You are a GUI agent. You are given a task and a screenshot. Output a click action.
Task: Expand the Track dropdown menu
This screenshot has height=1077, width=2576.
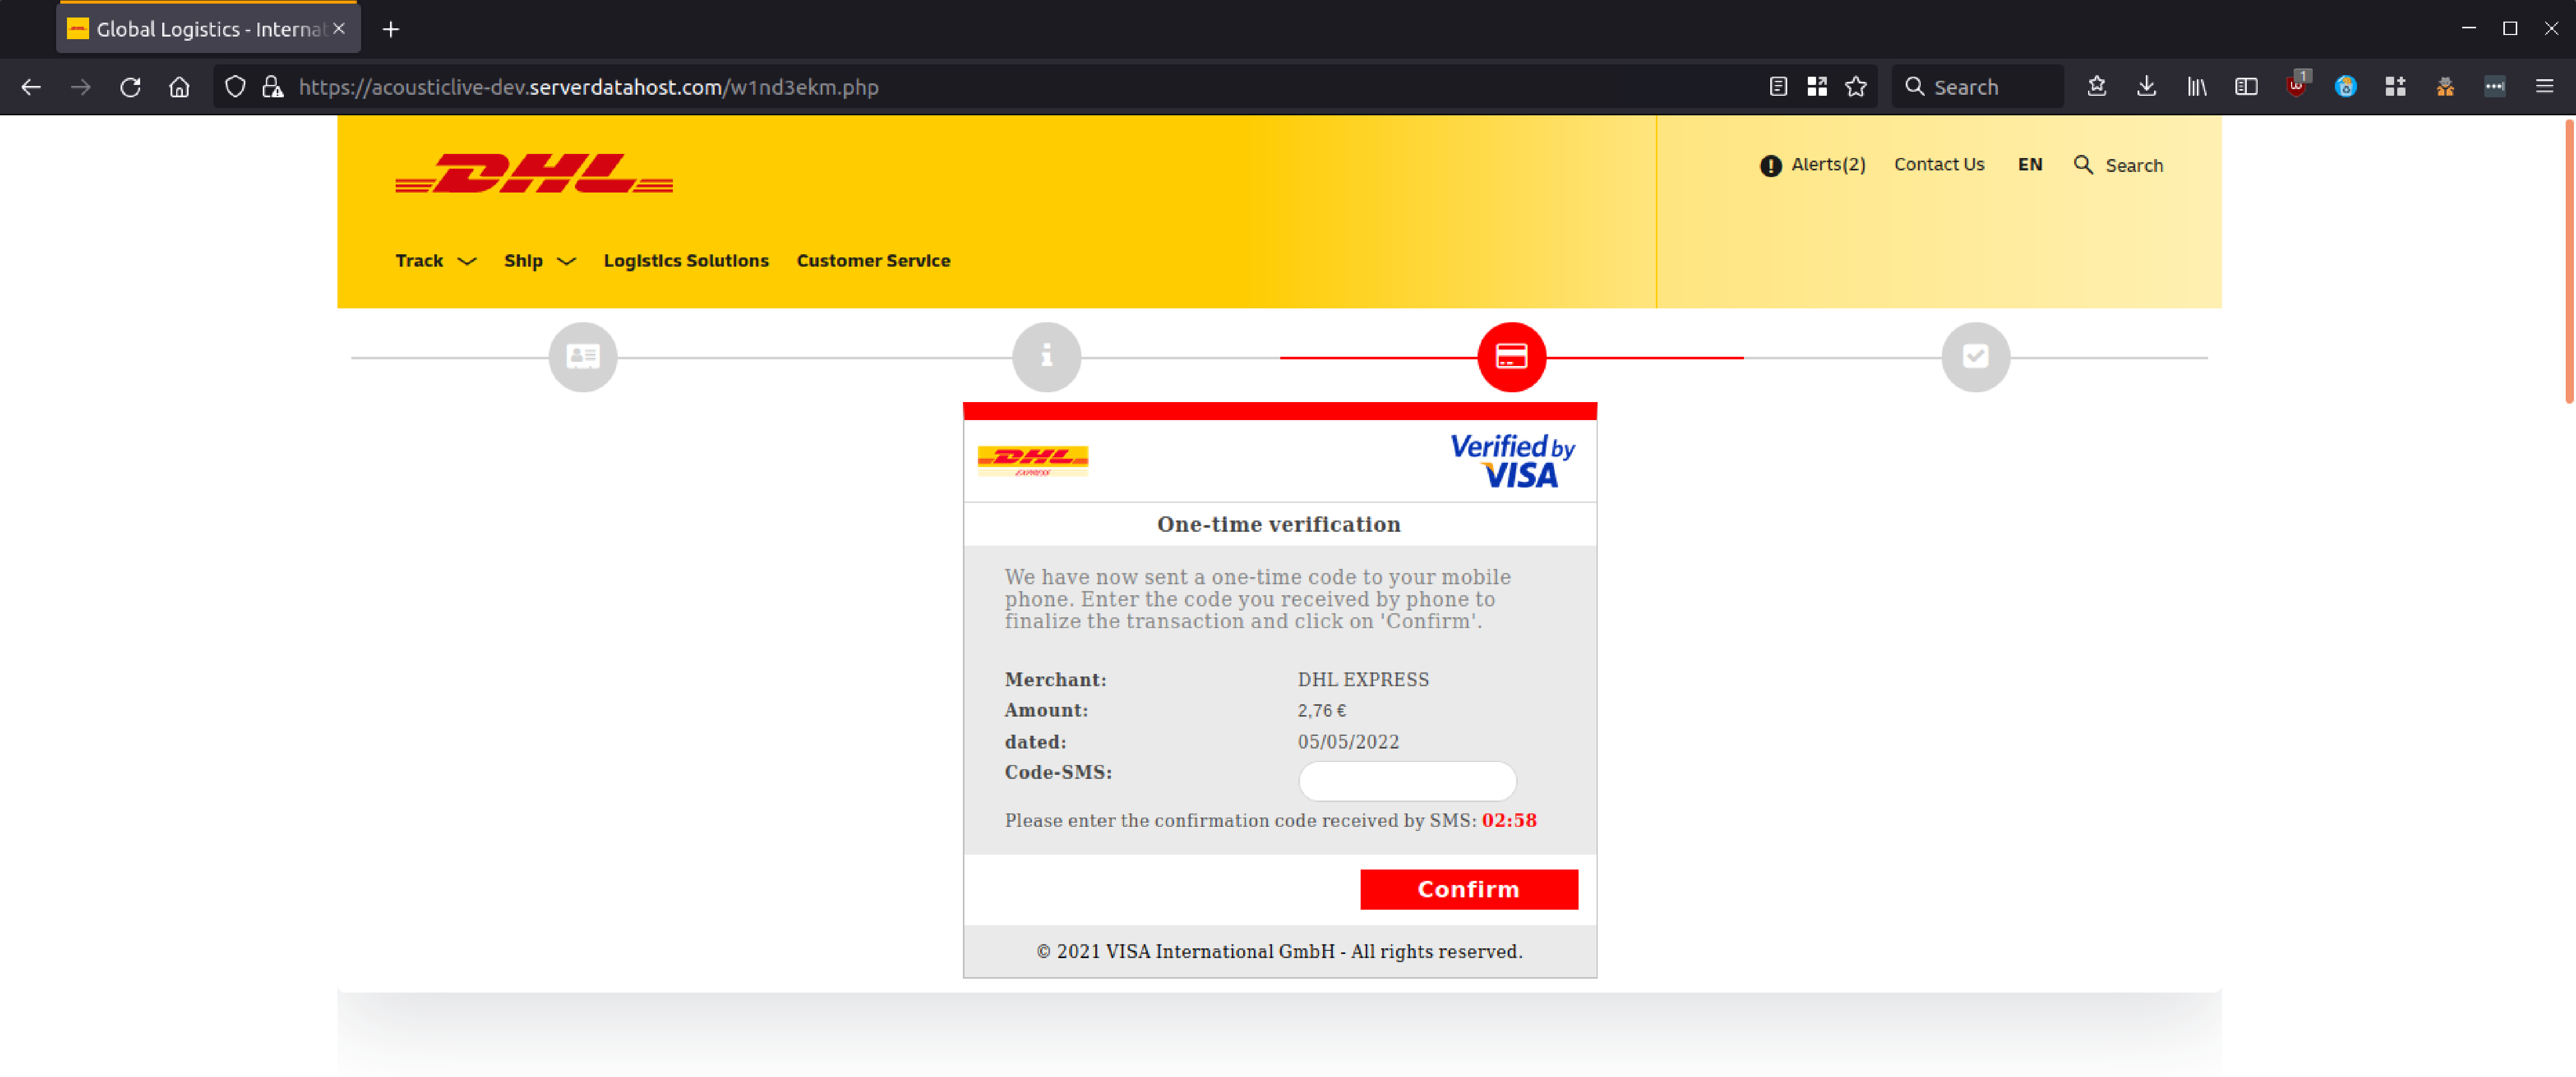click(x=434, y=261)
